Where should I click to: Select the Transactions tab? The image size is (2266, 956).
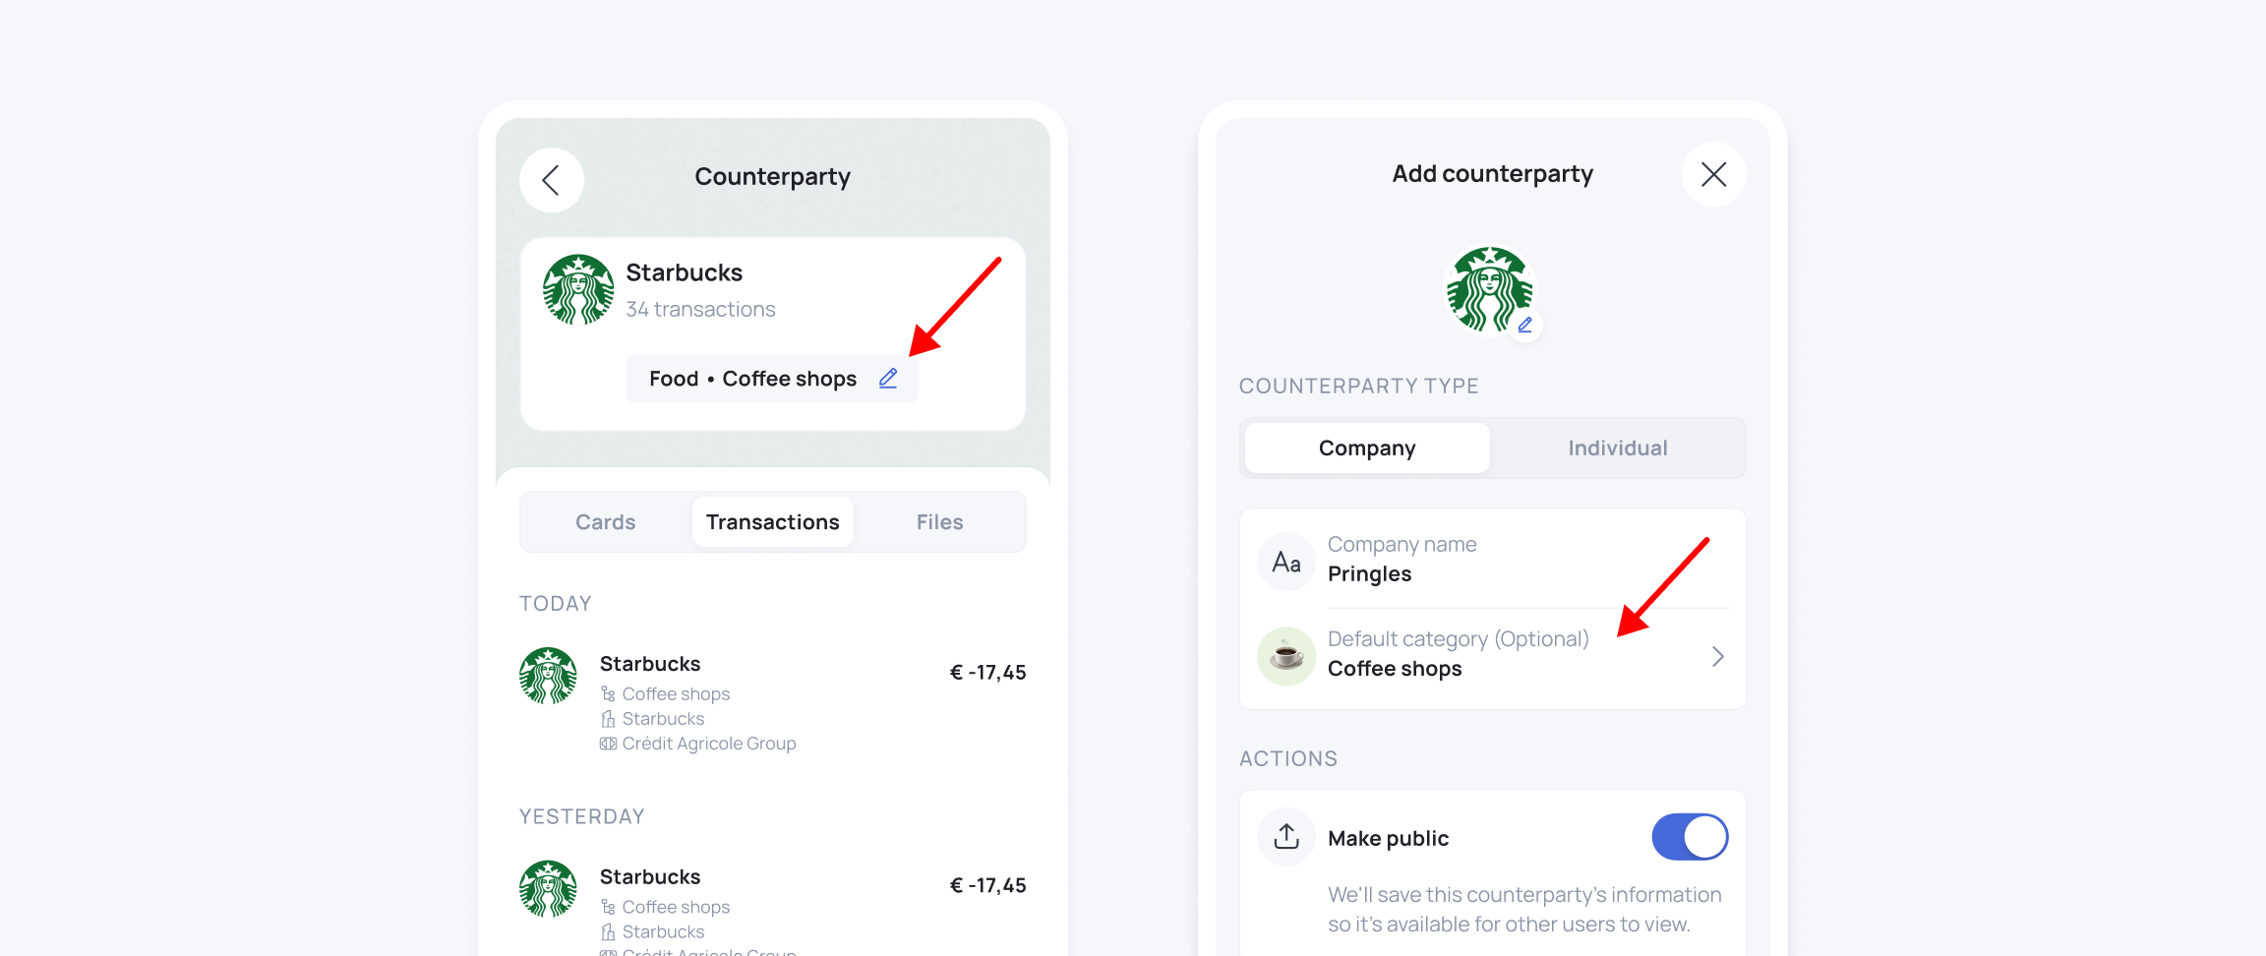coord(773,522)
